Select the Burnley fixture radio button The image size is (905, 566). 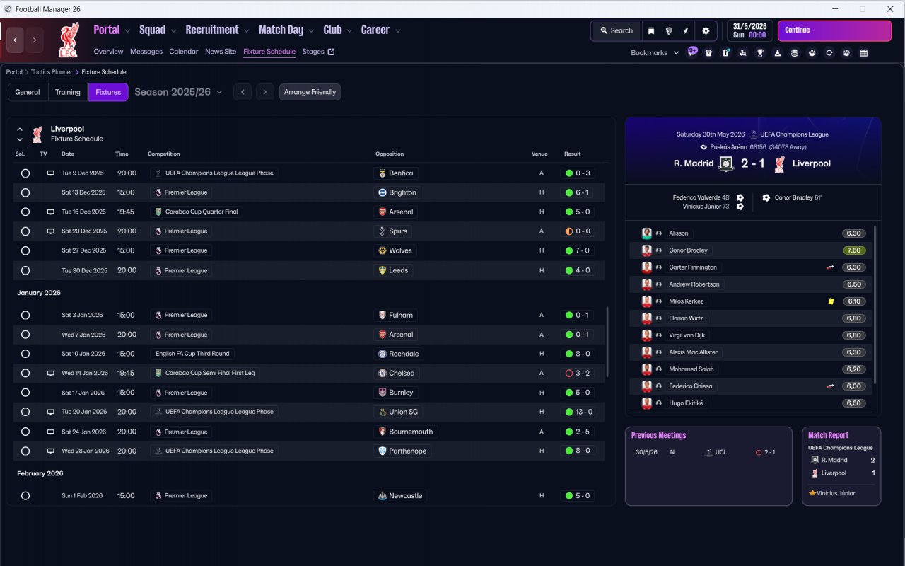point(25,393)
